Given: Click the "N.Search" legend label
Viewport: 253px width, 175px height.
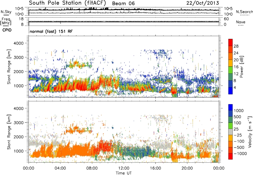Looking at the screenshot, I should (x=244, y=12).
